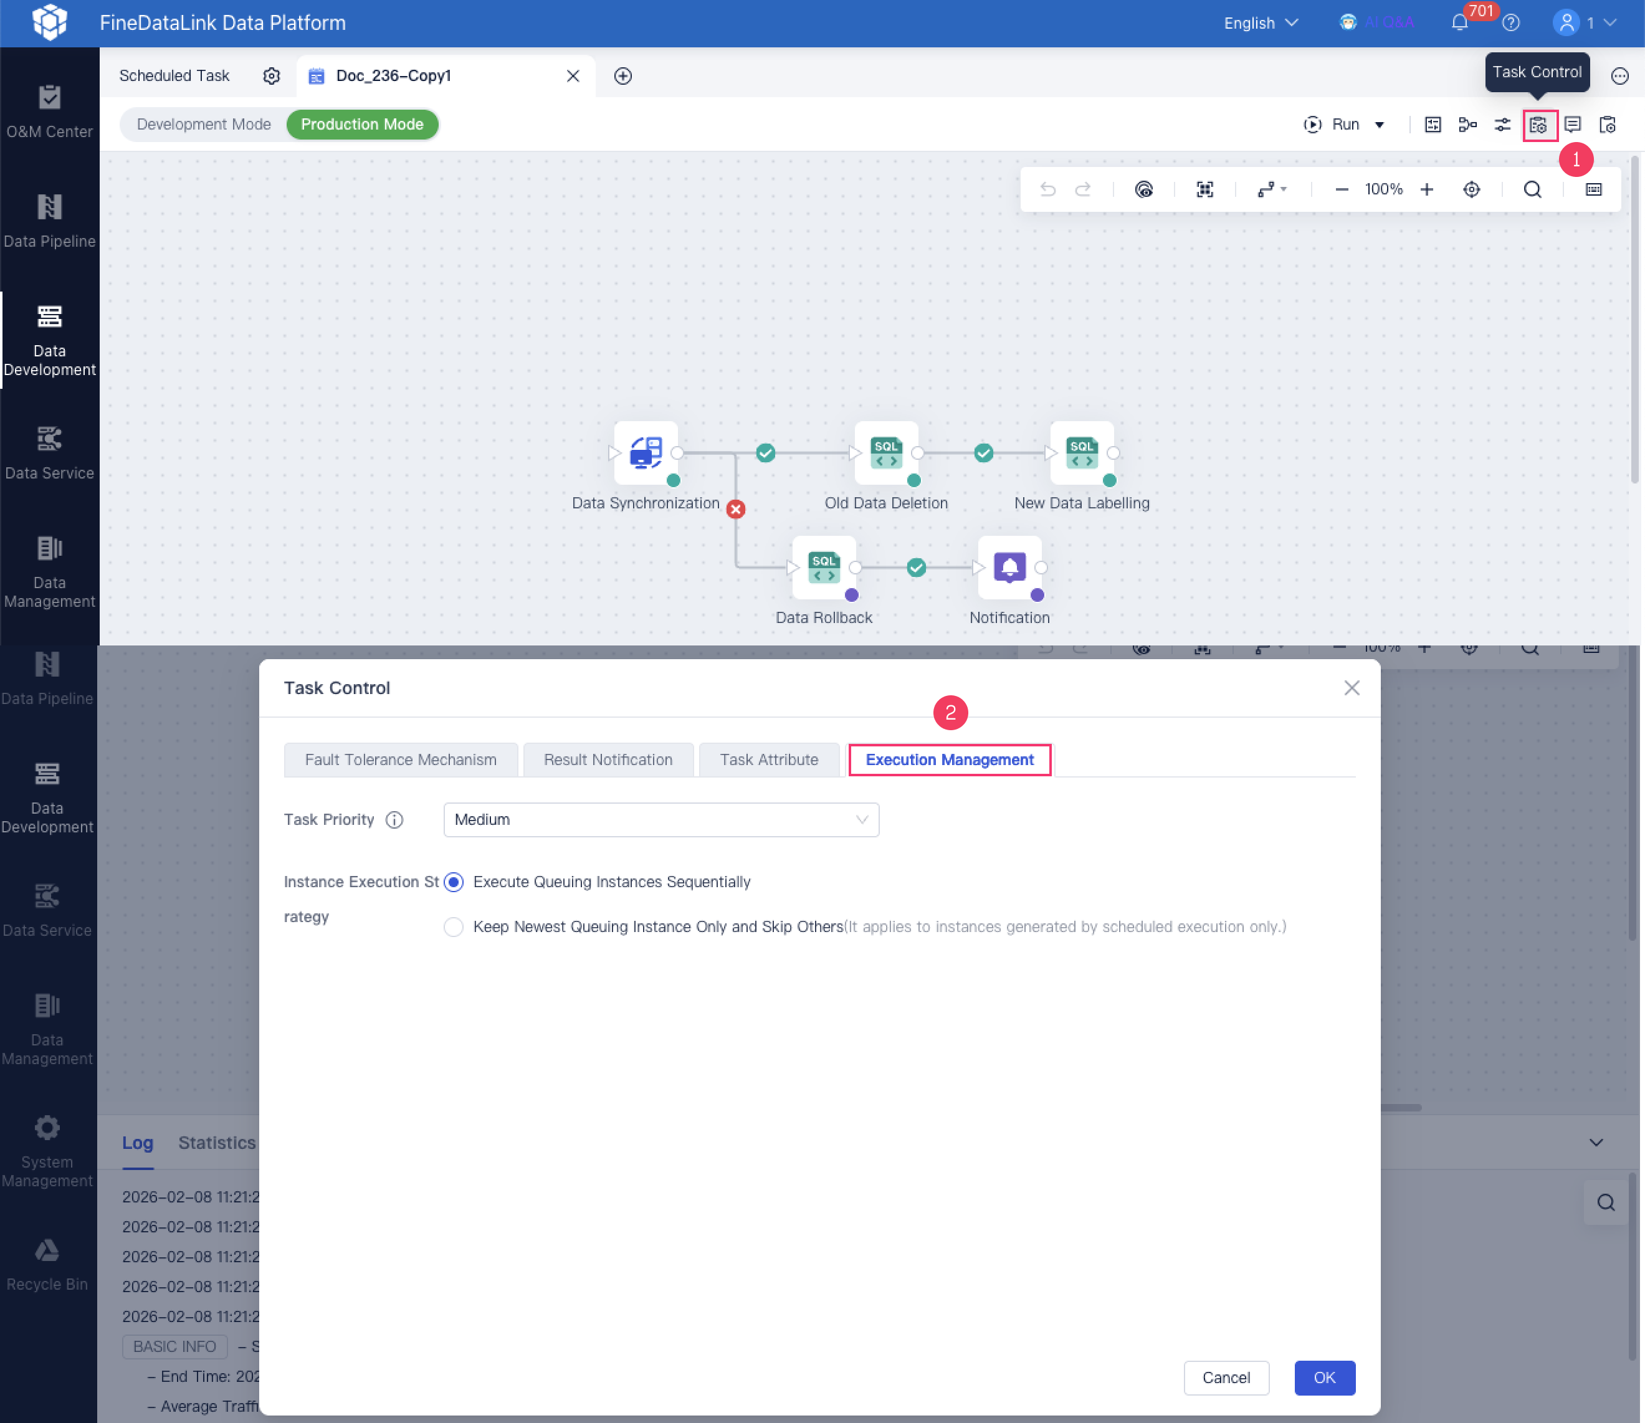Click the redo arrow in canvas toolbar
The image size is (1645, 1423).
[x=1082, y=189]
